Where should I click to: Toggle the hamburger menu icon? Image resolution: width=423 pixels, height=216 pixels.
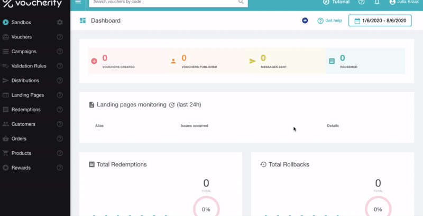tap(78, 2)
